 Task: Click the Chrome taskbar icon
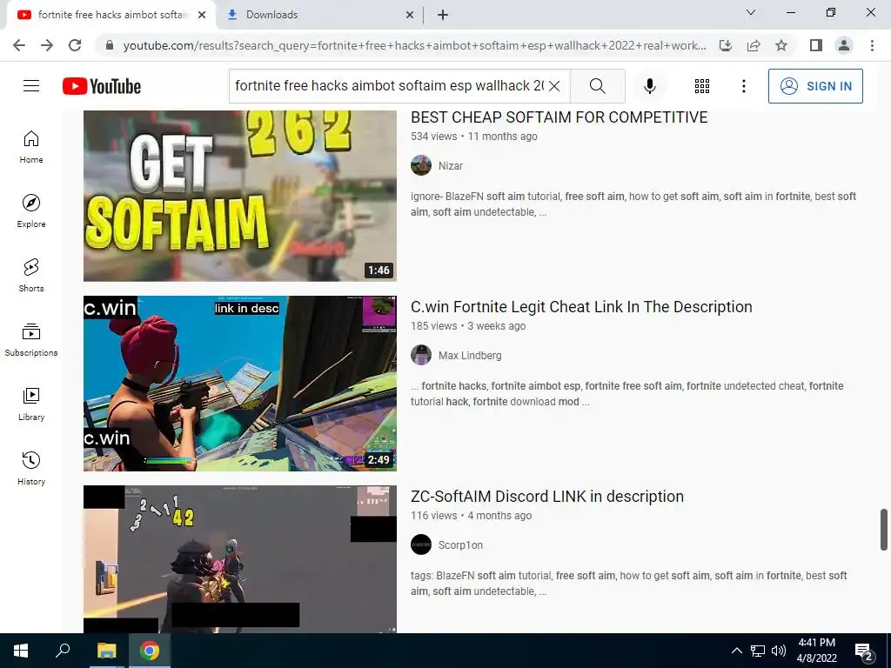[150, 651]
